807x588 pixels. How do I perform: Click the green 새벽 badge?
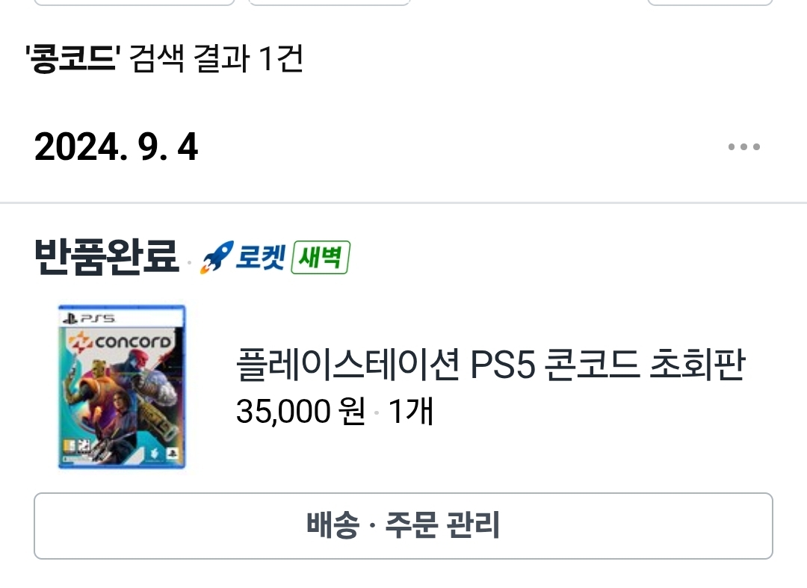pos(320,257)
